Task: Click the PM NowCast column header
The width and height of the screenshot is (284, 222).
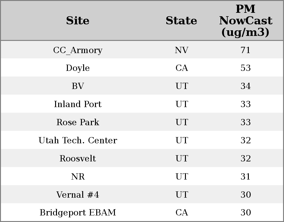Action: click(245, 21)
